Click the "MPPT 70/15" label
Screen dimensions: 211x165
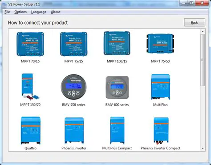[x=30, y=61]
